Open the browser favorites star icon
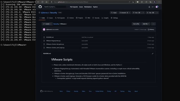 [x=146, y=2]
